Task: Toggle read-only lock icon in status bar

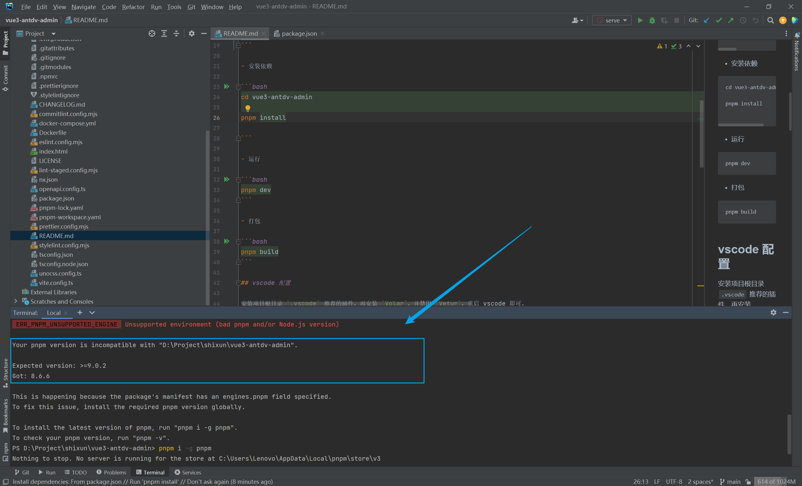Action: pos(748,481)
